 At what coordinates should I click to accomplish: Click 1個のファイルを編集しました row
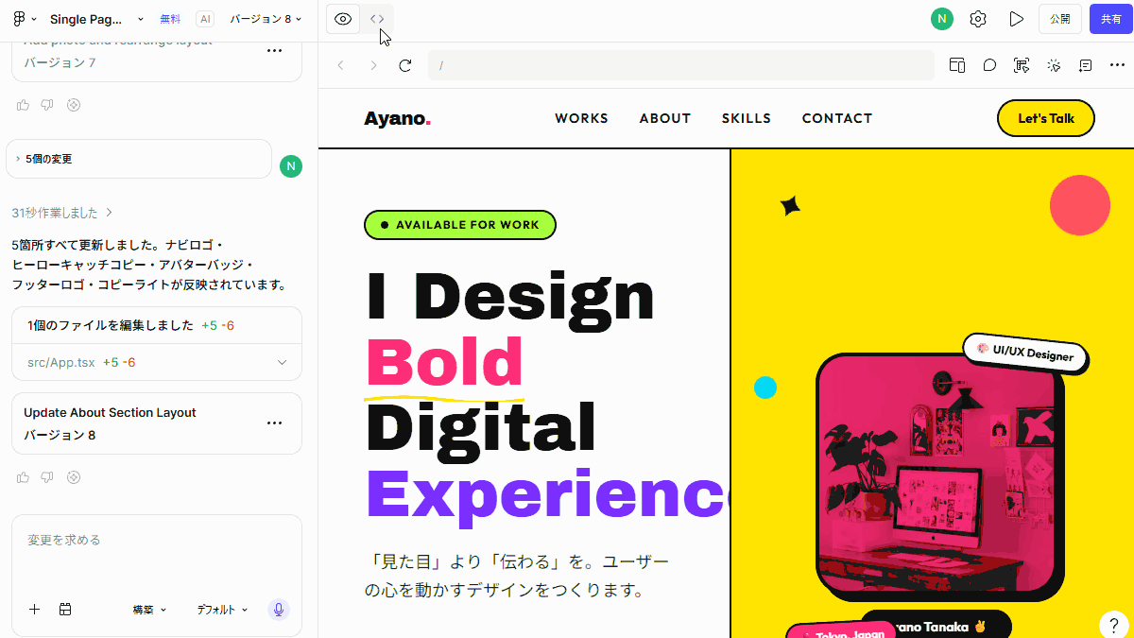click(x=157, y=325)
